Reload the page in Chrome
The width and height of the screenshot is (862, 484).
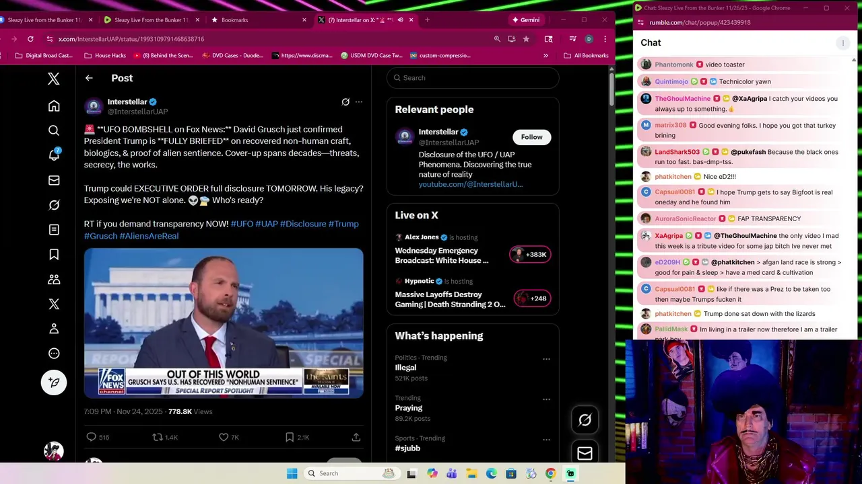pyautogui.click(x=30, y=39)
